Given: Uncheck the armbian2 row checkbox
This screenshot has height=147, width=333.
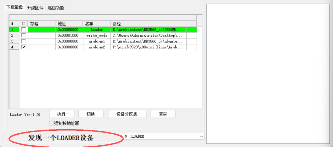Looking at the screenshot, I should [x=23, y=47].
